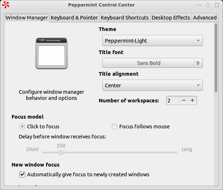
Task: Open the Theme dropdown showing Peppermint-Light
Action: coord(152,41)
